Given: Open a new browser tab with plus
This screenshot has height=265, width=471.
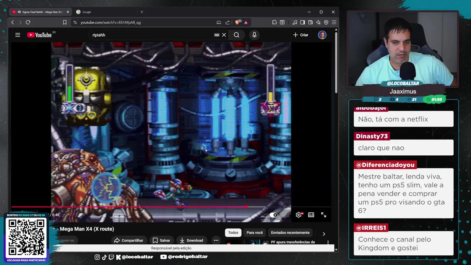Looking at the screenshot, I should click(x=142, y=12).
